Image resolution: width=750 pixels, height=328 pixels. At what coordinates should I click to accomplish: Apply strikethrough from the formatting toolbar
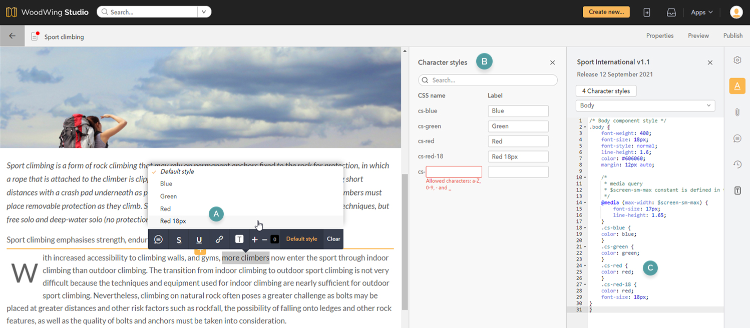(x=179, y=239)
